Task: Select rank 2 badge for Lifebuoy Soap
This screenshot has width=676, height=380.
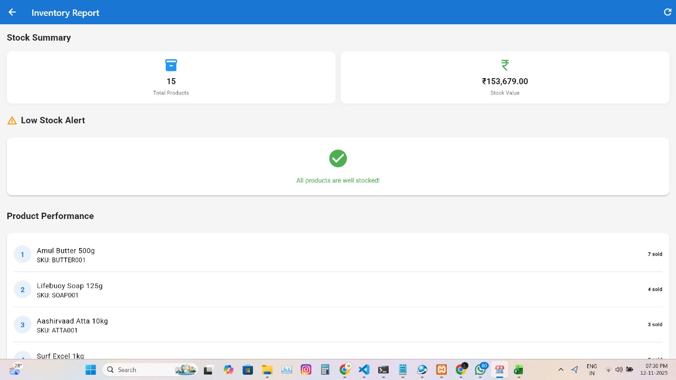Action: (x=22, y=290)
